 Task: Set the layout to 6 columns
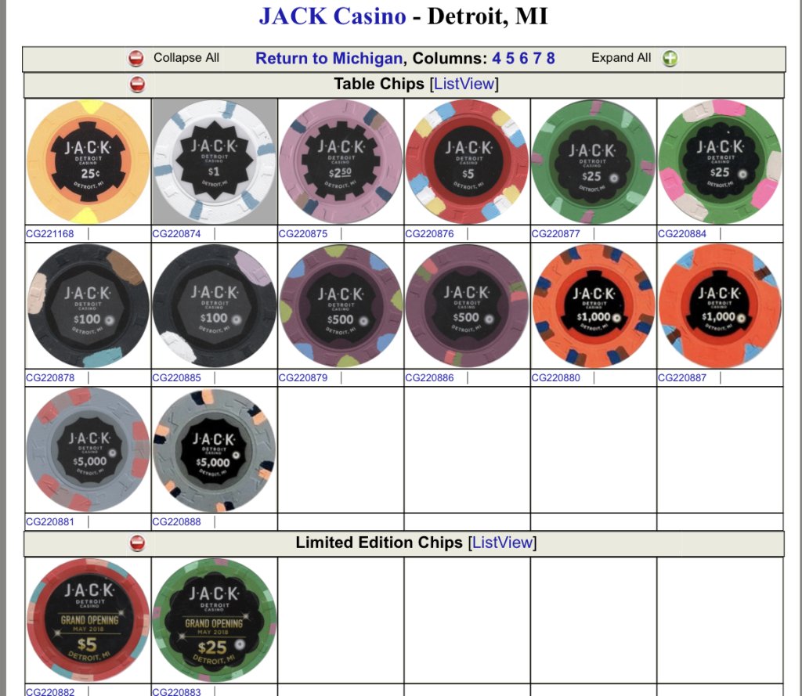pyautogui.click(x=523, y=58)
